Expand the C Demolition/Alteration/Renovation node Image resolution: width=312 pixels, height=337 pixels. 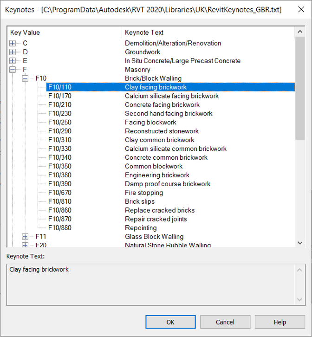click(13, 43)
